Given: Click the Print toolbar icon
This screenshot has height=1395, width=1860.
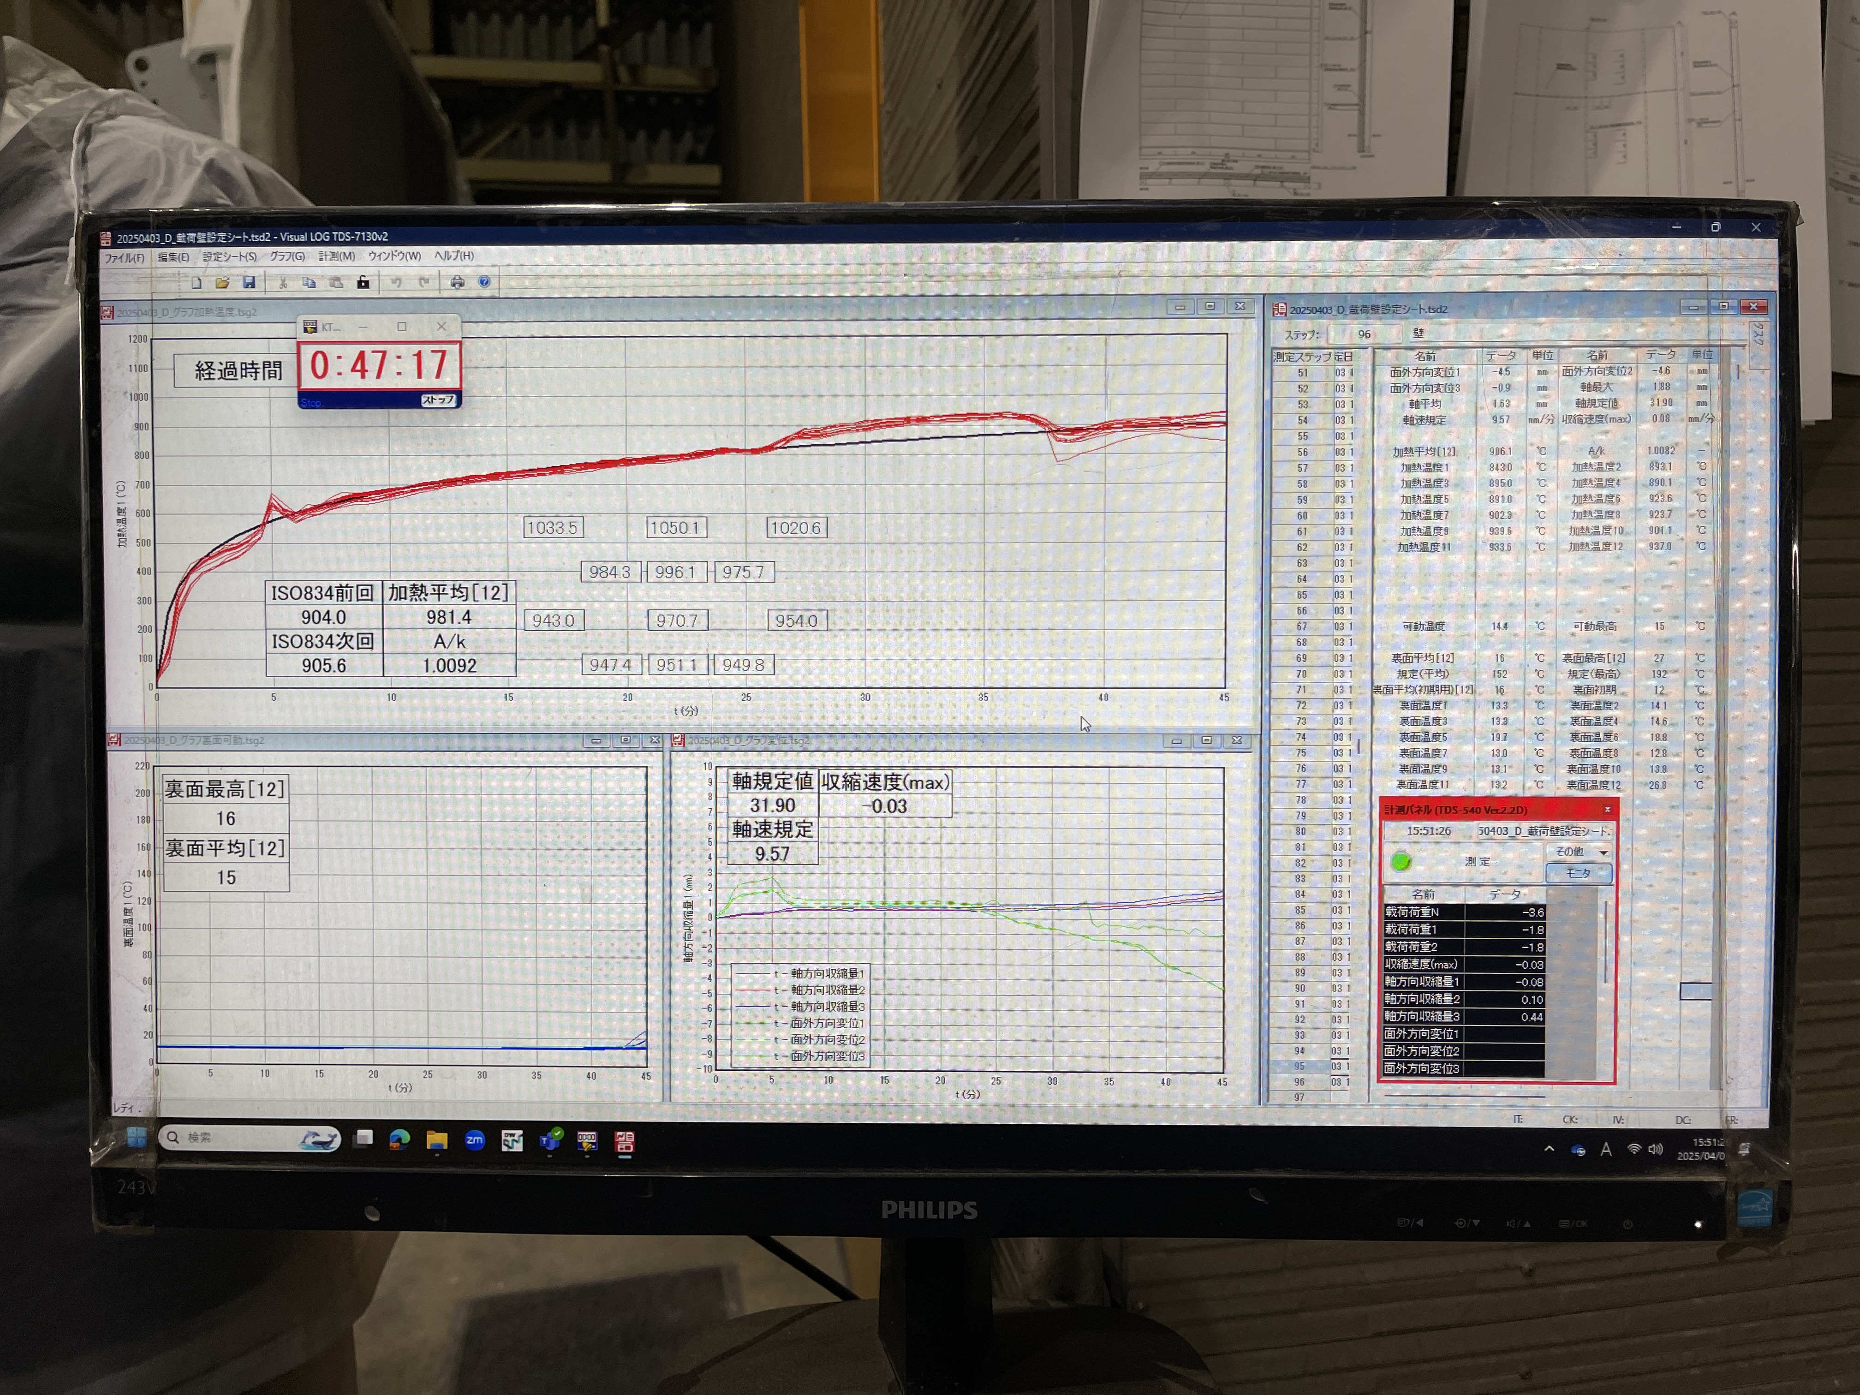Looking at the screenshot, I should pyautogui.click(x=457, y=282).
